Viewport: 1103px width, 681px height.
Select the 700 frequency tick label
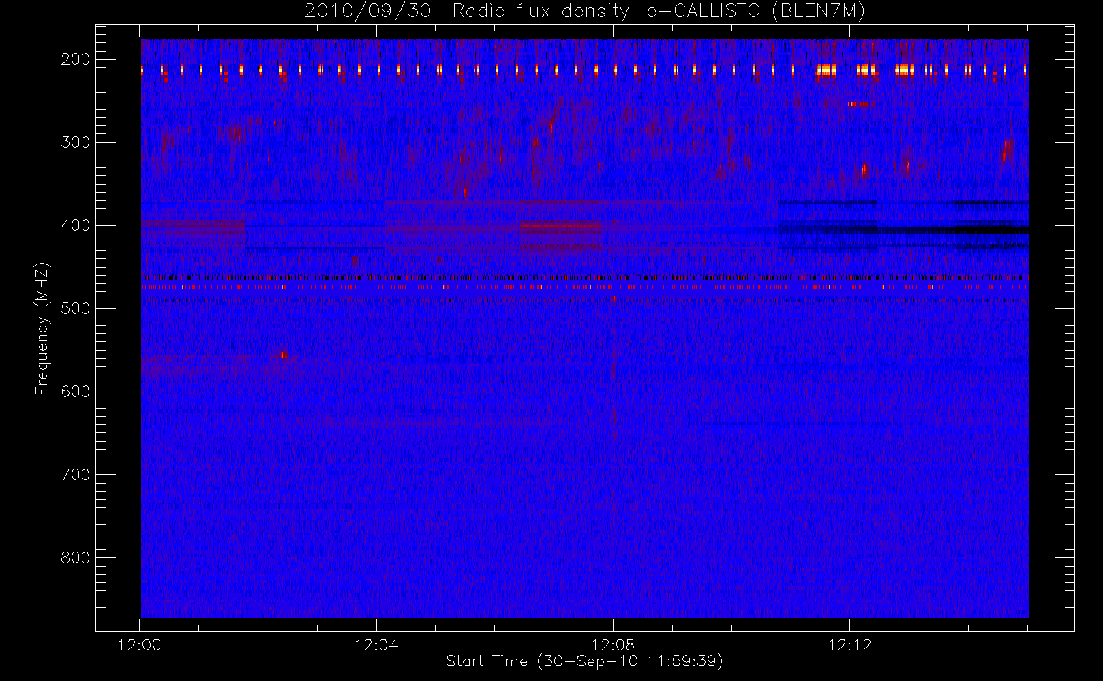76,475
